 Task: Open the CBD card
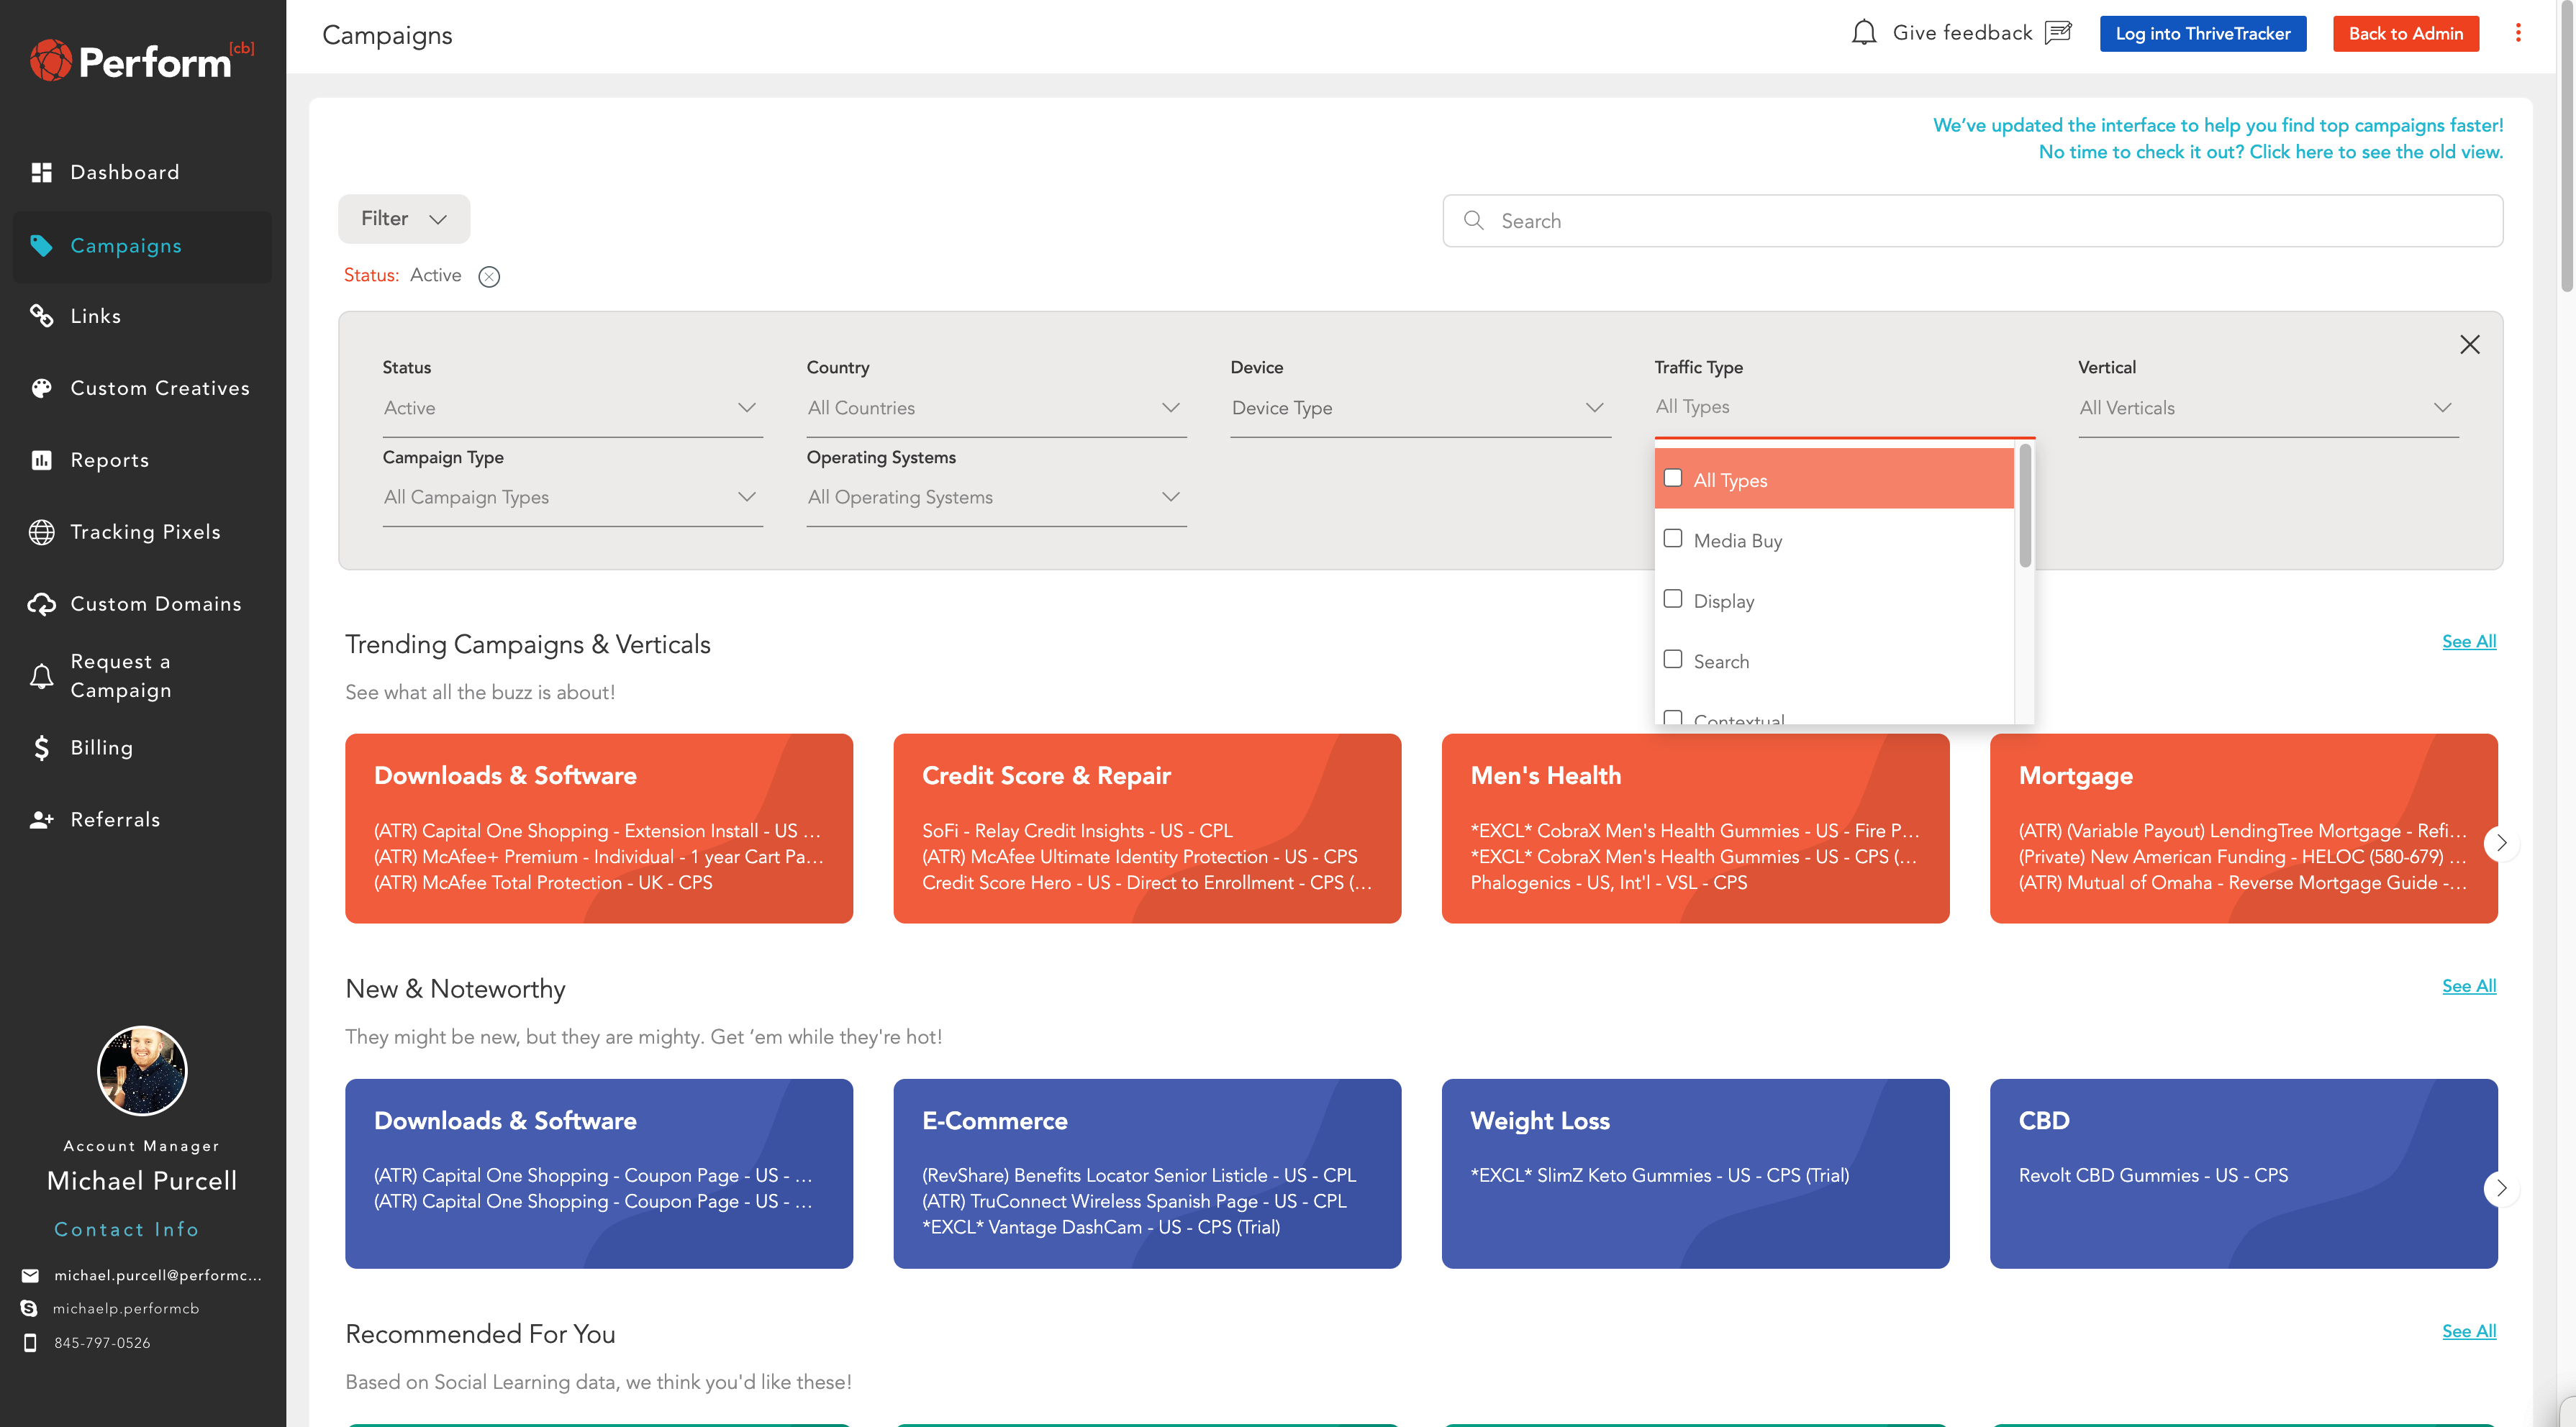coord(2243,1173)
